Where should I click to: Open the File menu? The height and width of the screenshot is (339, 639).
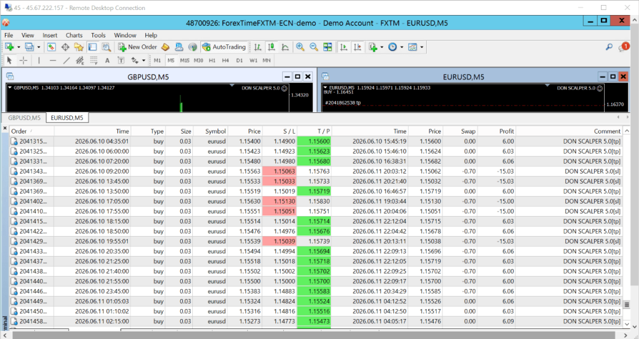9,35
